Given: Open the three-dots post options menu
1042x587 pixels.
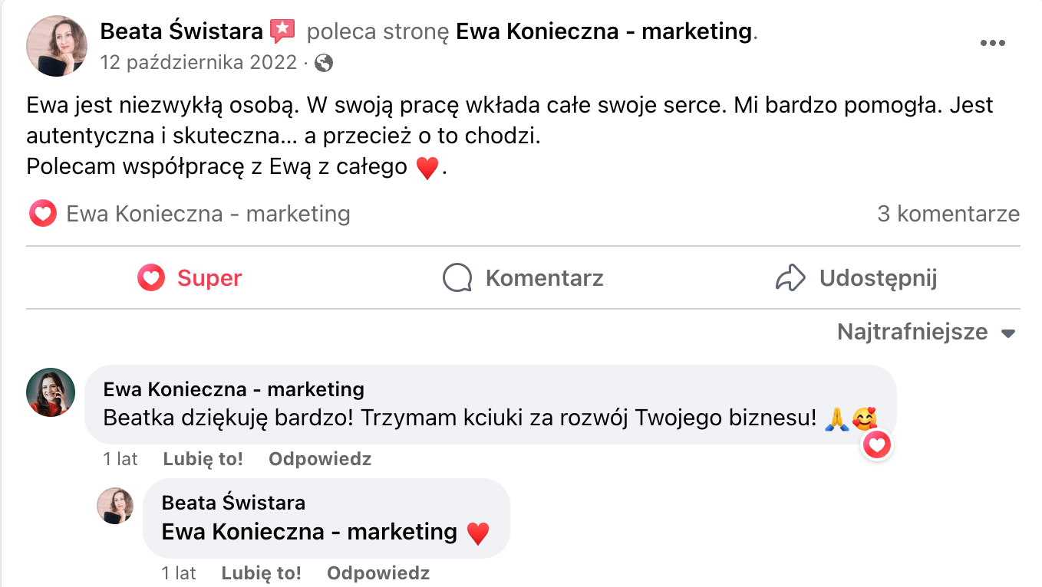Looking at the screenshot, I should coord(992,44).
